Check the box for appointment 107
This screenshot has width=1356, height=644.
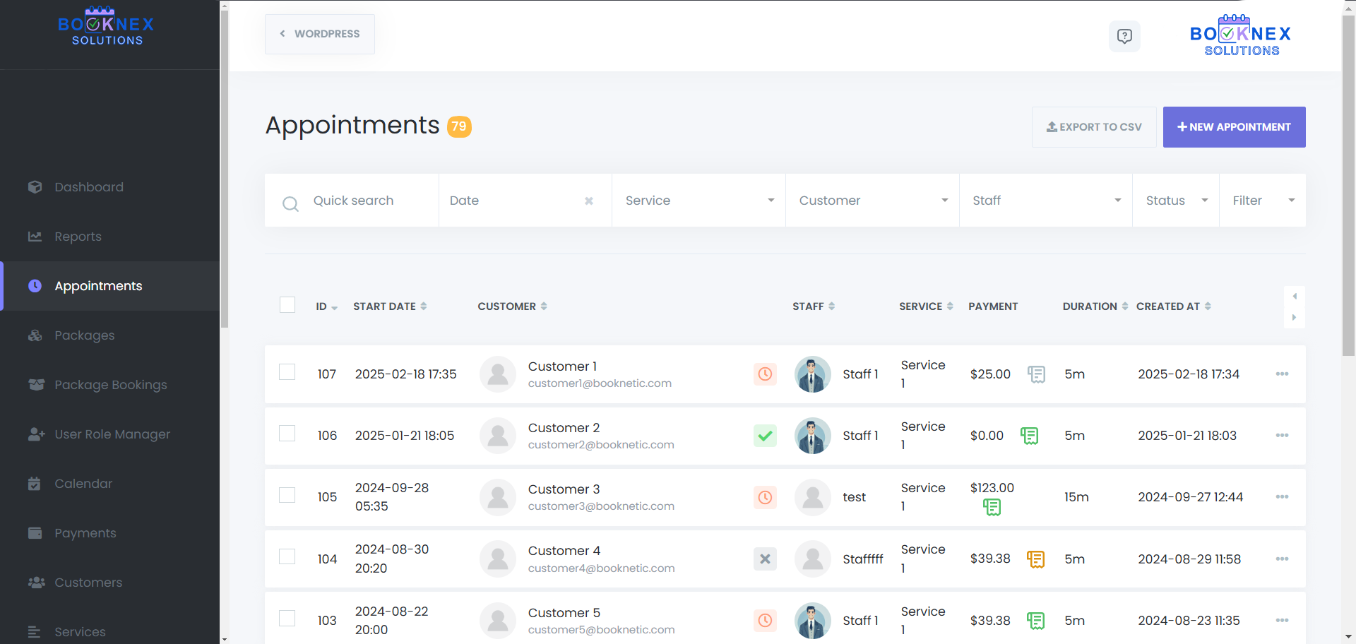coord(287,372)
